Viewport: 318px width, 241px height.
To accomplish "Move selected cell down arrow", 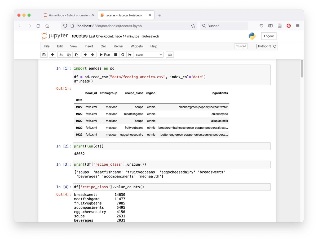I will pyautogui.click(x=93, y=55).
